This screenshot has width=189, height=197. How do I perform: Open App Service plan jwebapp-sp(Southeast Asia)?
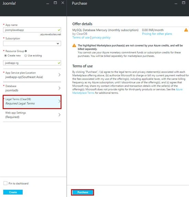click(32, 75)
